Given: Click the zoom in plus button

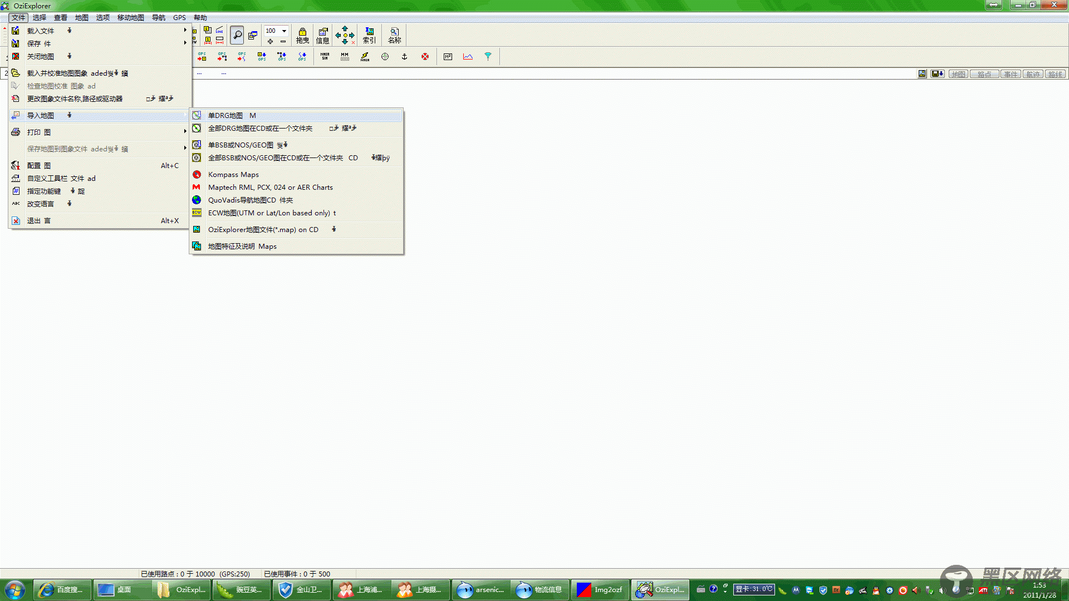Looking at the screenshot, I should 270,41.
